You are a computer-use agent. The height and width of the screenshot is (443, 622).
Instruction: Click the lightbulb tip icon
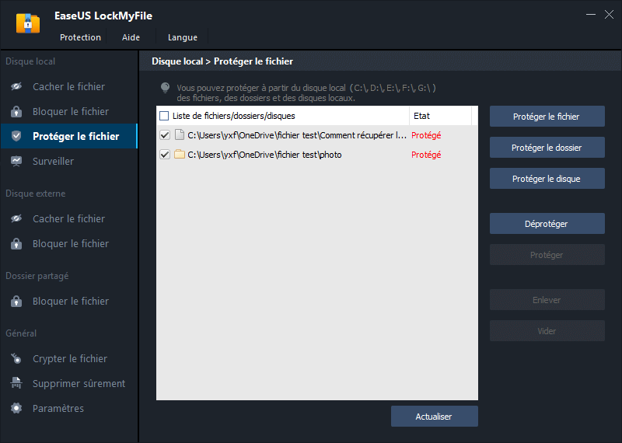pos(165,88)
